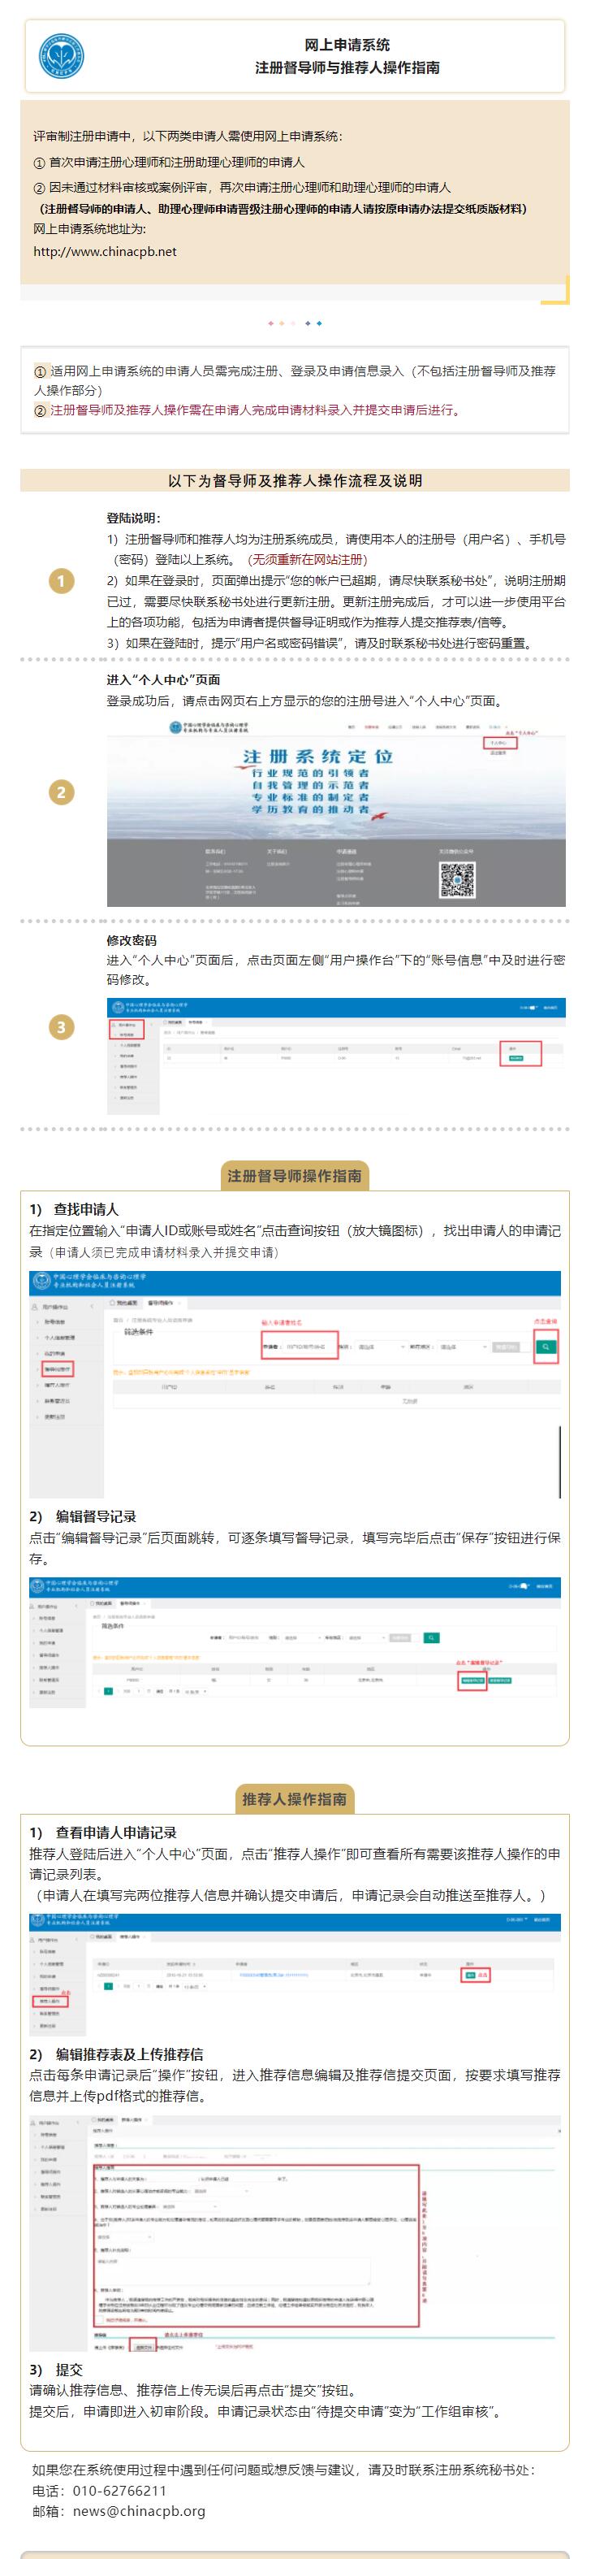The image size is (591, 2559).
Task: Click the gold step number 1 badge
Action: click(62, 581)
